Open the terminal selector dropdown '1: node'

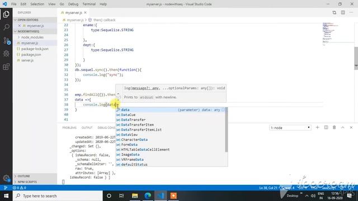(290, 128)
